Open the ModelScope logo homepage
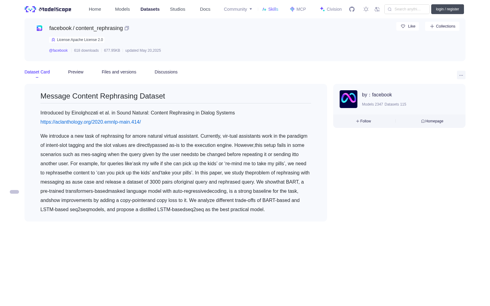 point(48,9)
